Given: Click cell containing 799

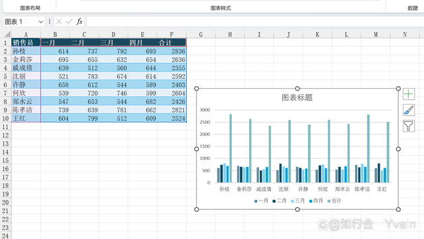Looking at the screenshot, I should pyautogui.click(x=84, y=118).
